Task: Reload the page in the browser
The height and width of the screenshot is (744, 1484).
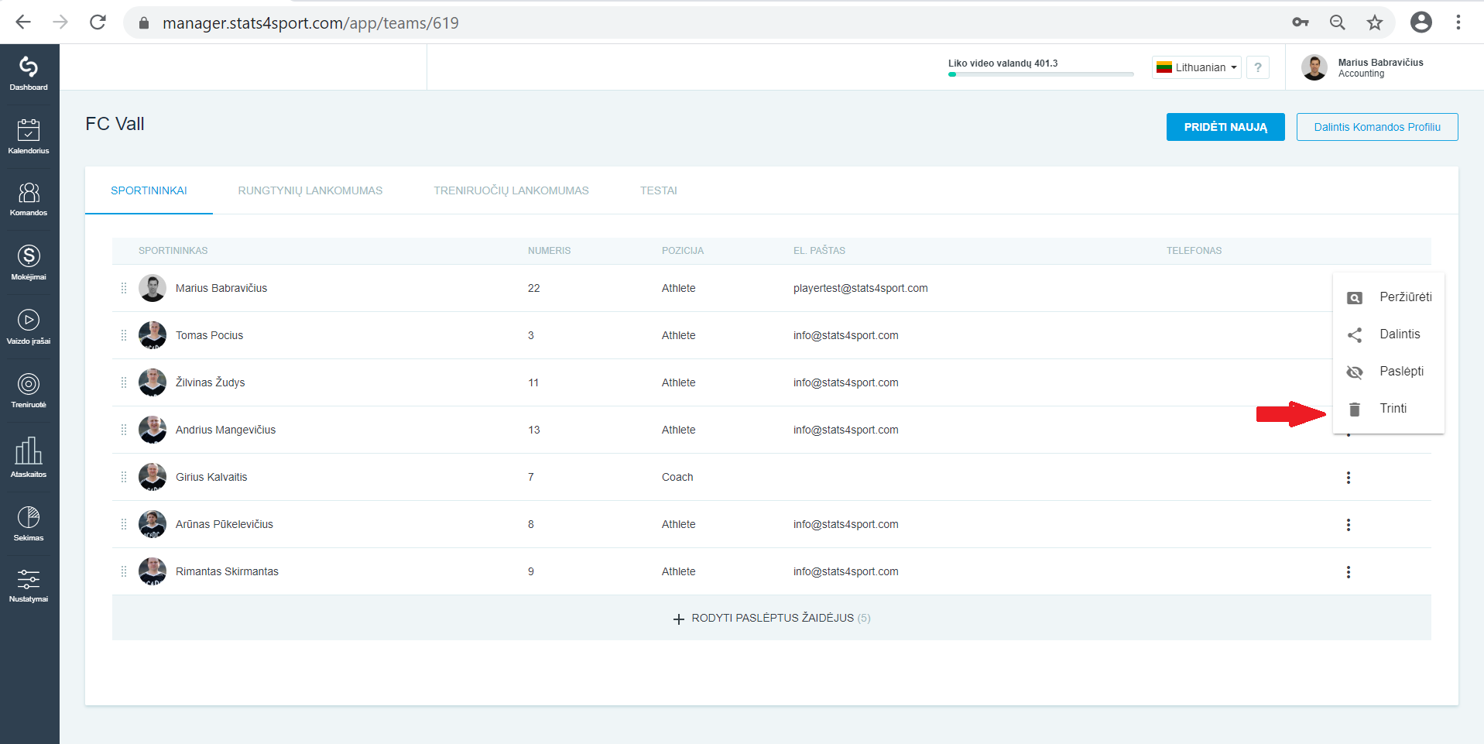Action: 98,22
